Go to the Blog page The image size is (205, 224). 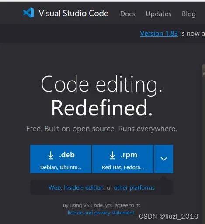point(189,14)
